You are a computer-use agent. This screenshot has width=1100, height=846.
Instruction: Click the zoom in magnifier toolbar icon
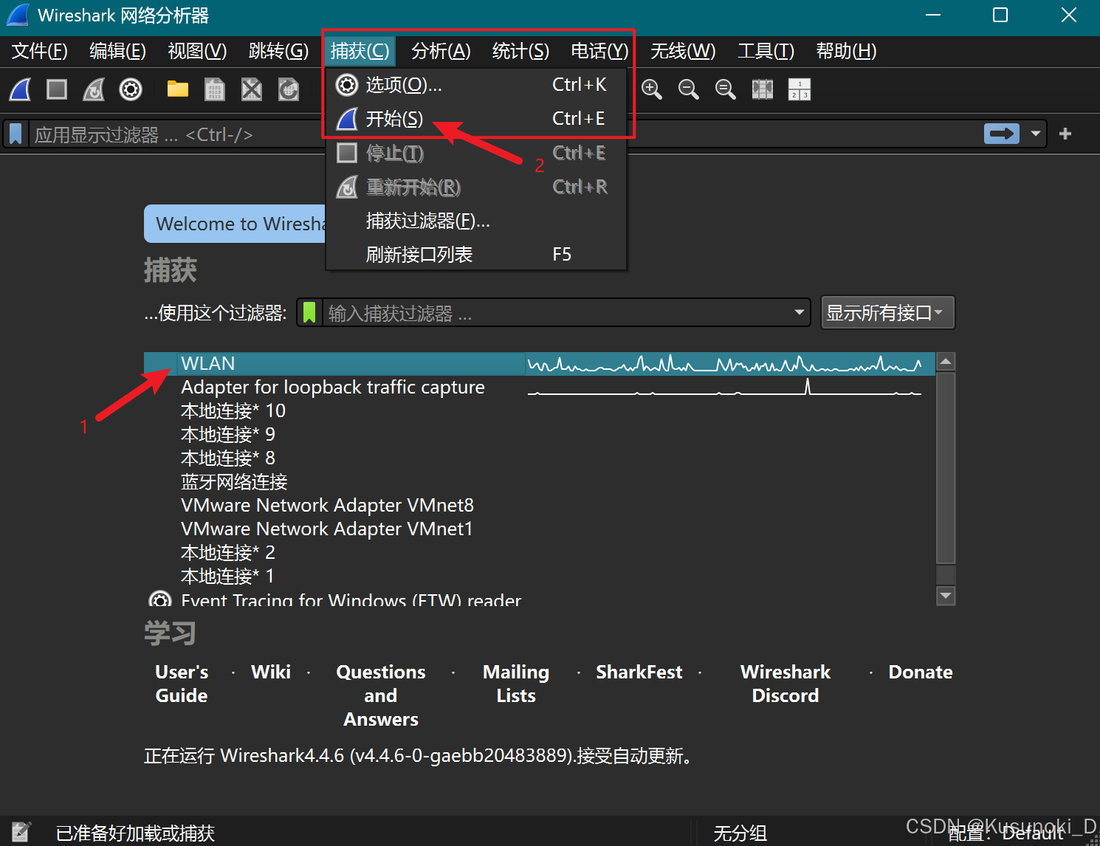click(x=651, y=89)
